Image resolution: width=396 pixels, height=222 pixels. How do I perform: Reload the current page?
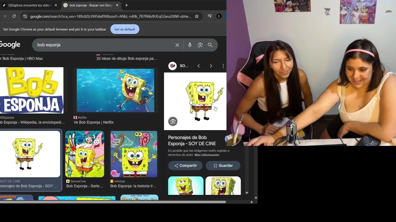[x=14, y=16]
